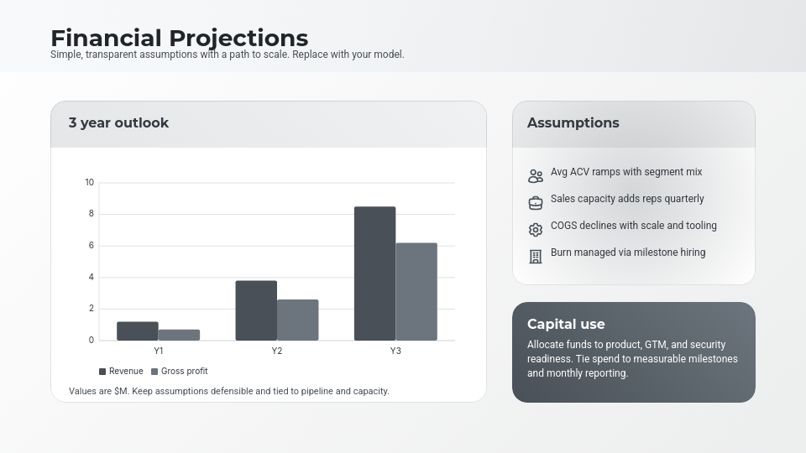Click the Gross profit legend color square
806x453 pixels.
154,372
